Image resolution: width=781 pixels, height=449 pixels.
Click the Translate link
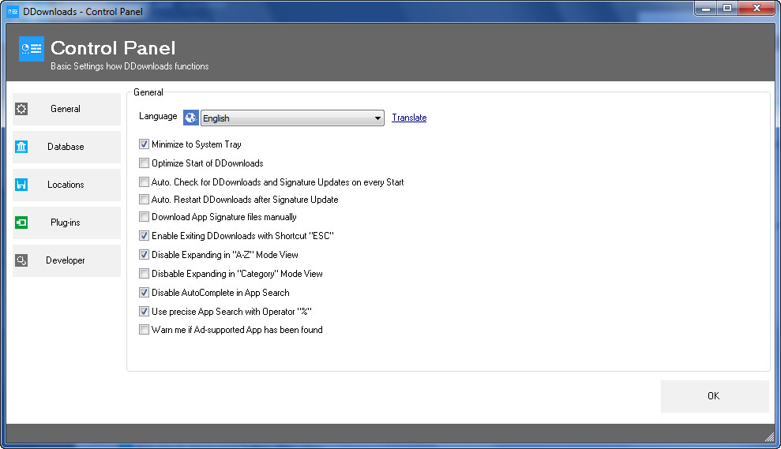click(x=409, y=118)
